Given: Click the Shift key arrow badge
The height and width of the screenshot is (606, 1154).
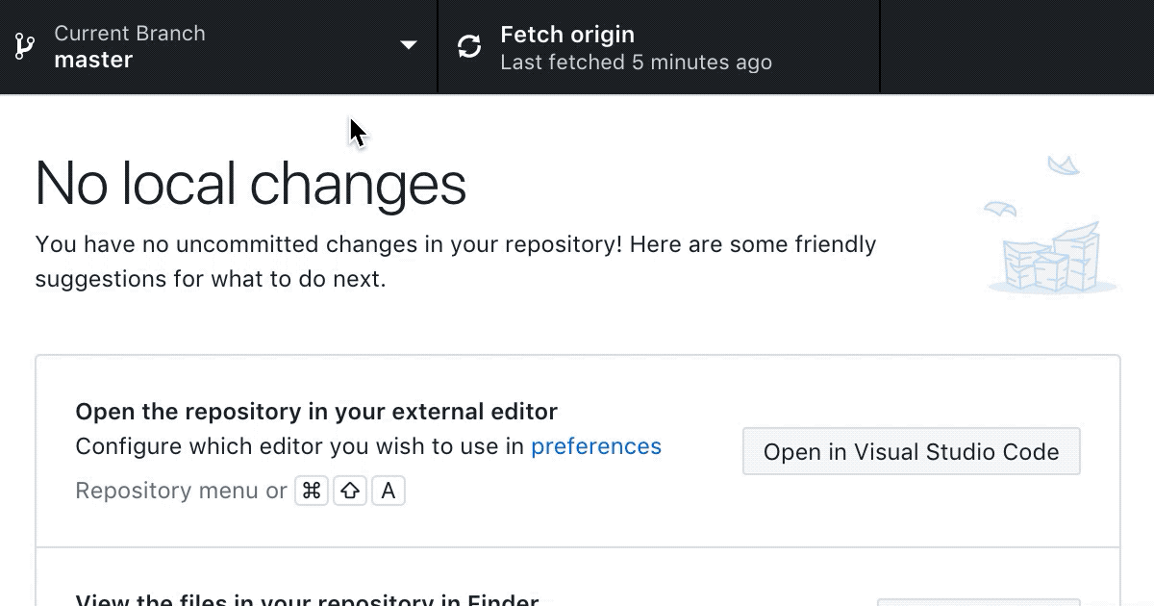Looking at the screenshot, I should pos(350,491).
